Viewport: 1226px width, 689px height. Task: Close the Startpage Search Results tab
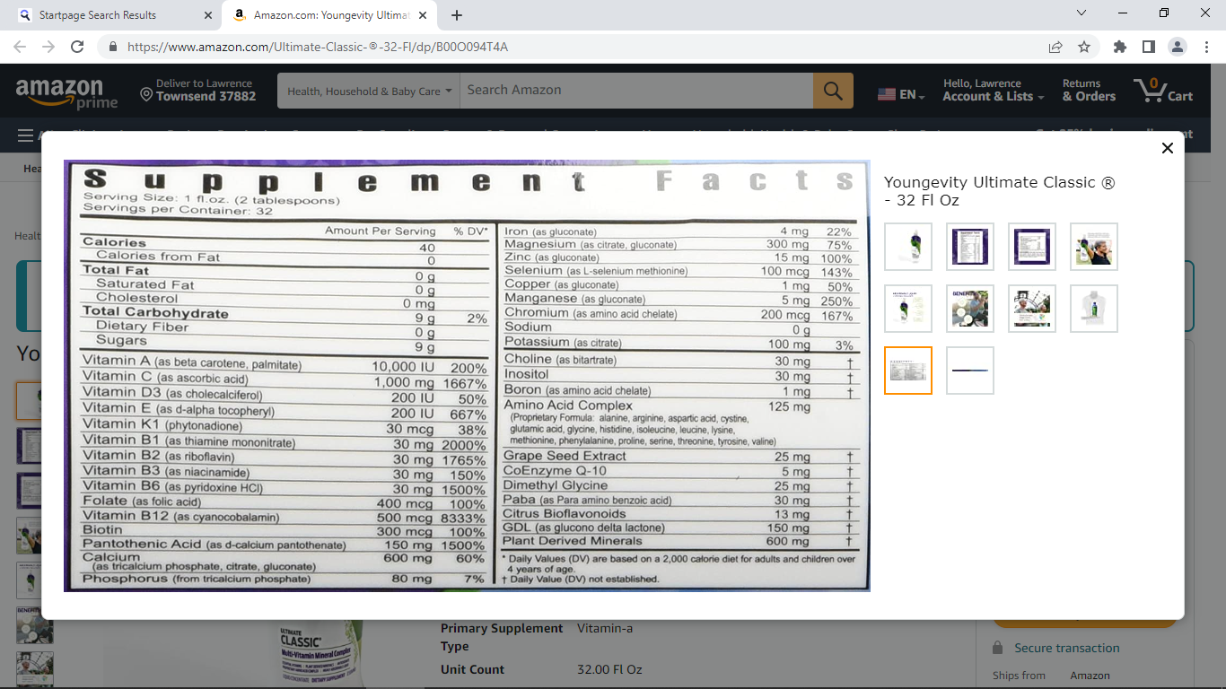click(208, 15)
